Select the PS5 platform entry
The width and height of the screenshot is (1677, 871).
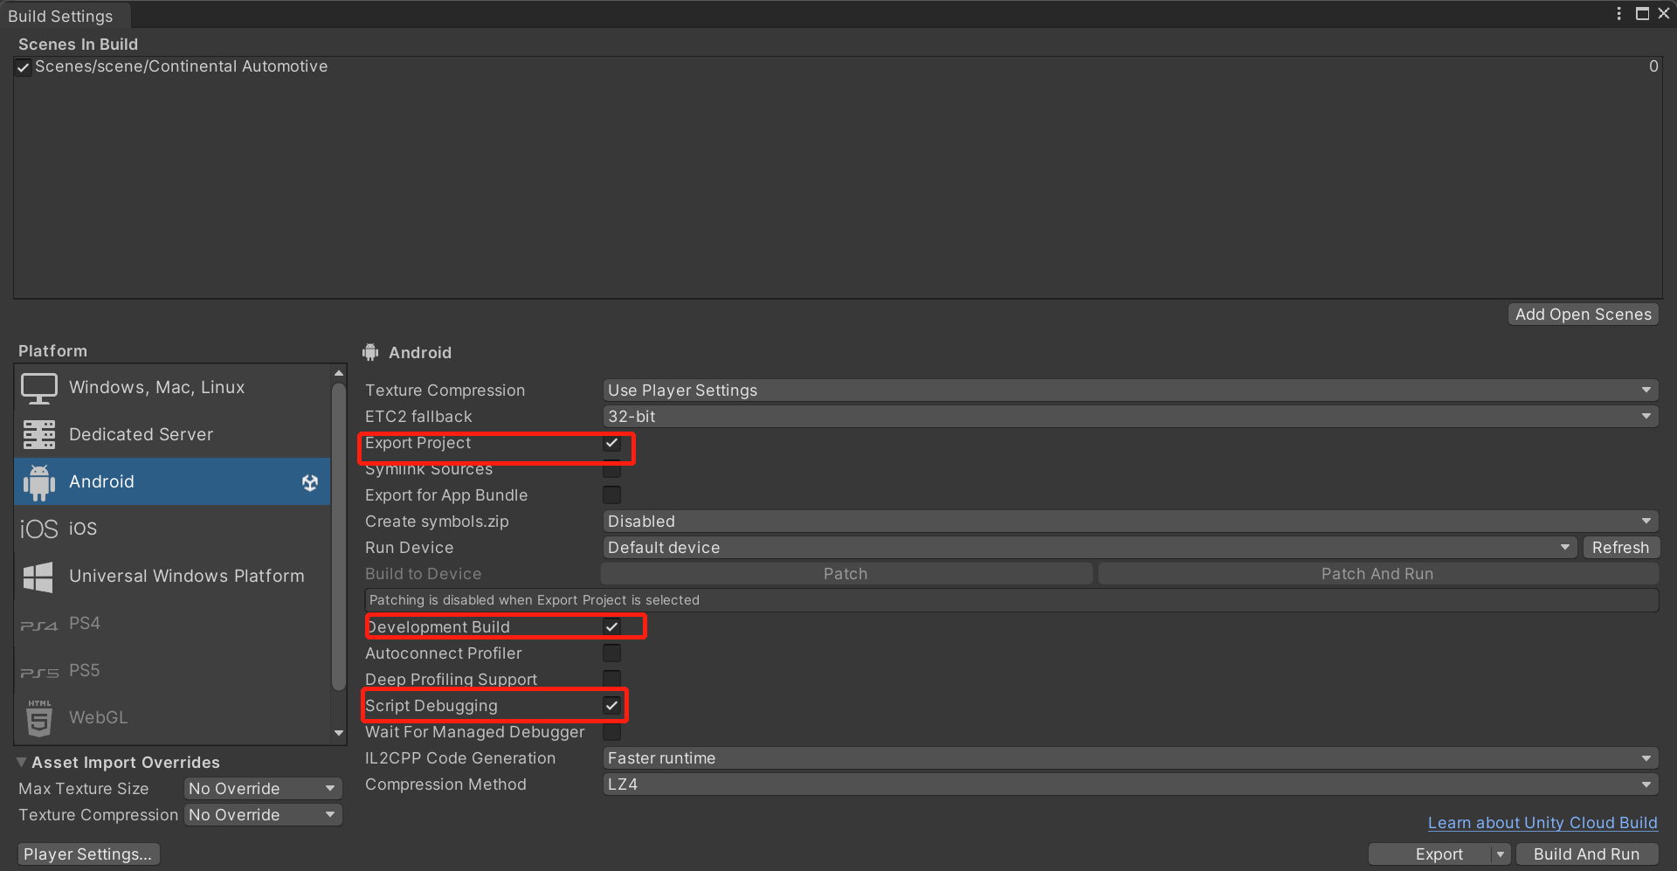point(172,671)
